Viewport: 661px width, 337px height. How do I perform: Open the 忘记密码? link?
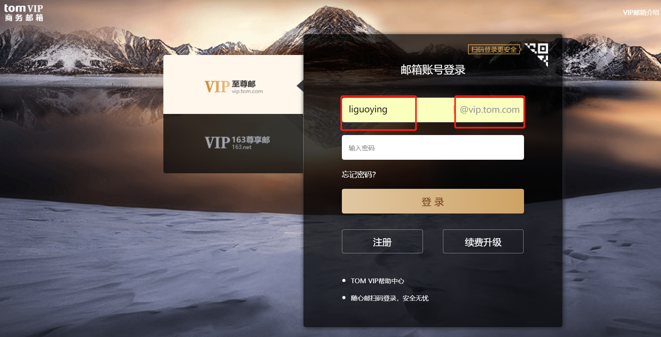tap(359, 174)
